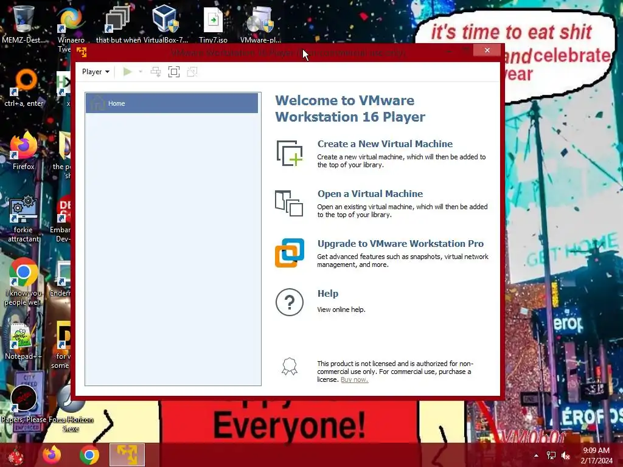Viewport: 623px width, 467px height.
Task: Show hidden tray icons arrow
Action: click(x=536, y=455)
